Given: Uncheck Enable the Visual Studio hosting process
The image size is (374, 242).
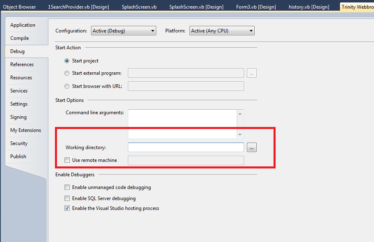Looking at the screenshot, I should (67, 208).
